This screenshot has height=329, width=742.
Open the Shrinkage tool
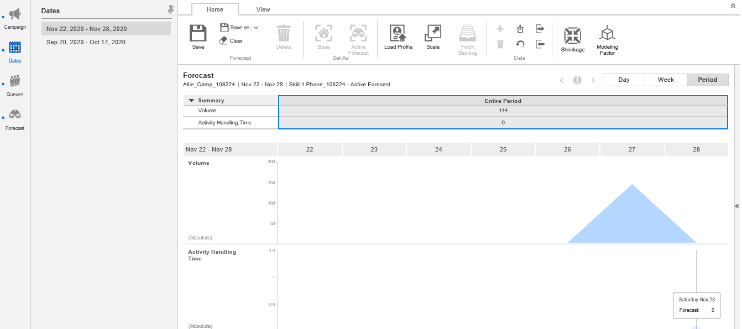pyautogui.click(x=572, y=39)
